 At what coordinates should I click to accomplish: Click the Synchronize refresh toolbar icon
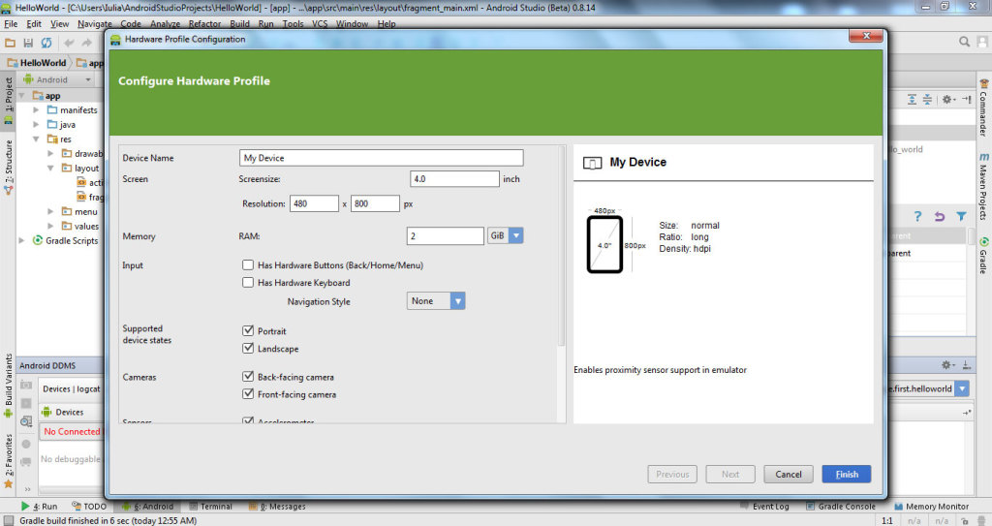coord(46,43)
